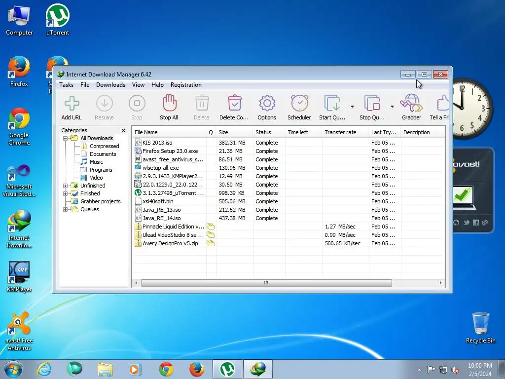Click the Delete trash icon
Image resolution: width=505 pixels, height=379 pixels.
pyautogui.click(x=202, y=103)
